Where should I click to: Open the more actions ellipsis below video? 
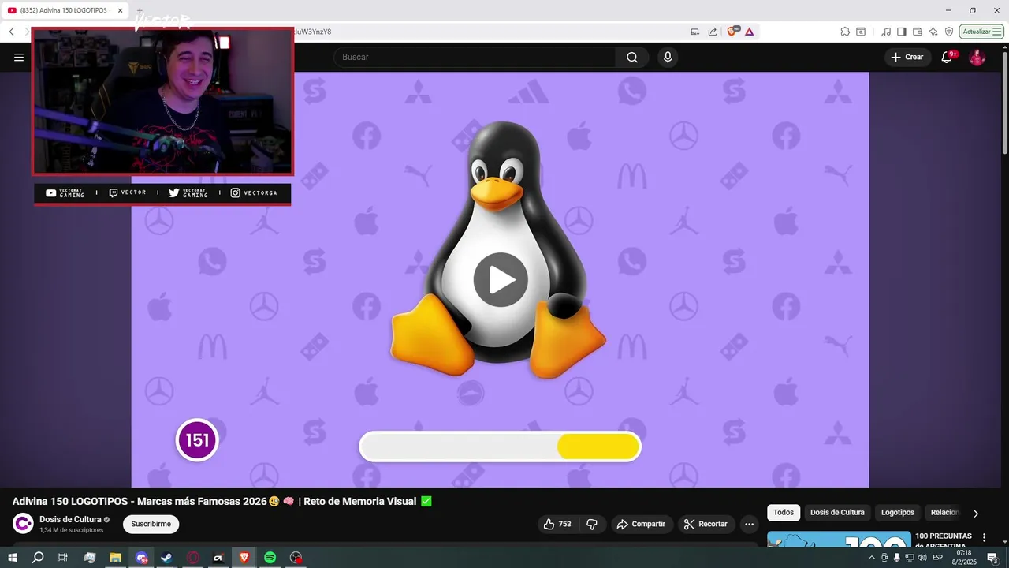[749, 524]
